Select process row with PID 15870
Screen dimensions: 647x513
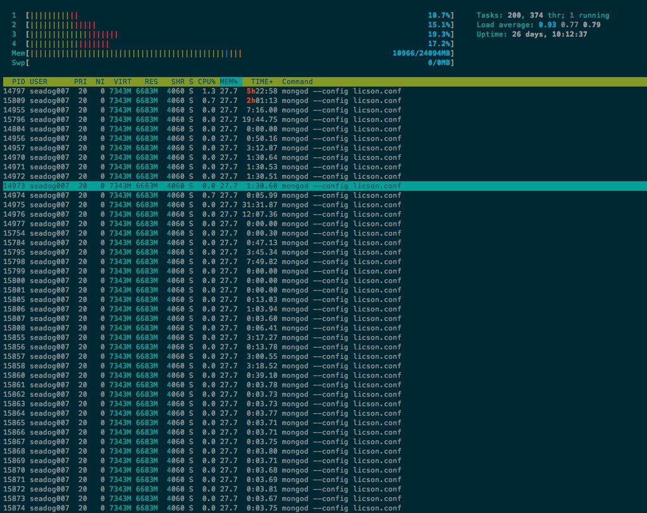(x=324, y=470)
